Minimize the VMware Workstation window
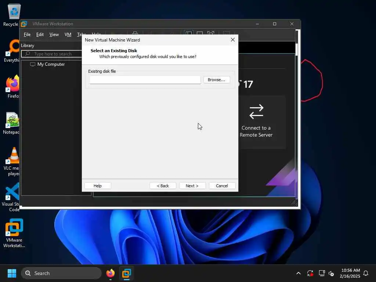Screen dimensions: 376x282 pos(257,24)
